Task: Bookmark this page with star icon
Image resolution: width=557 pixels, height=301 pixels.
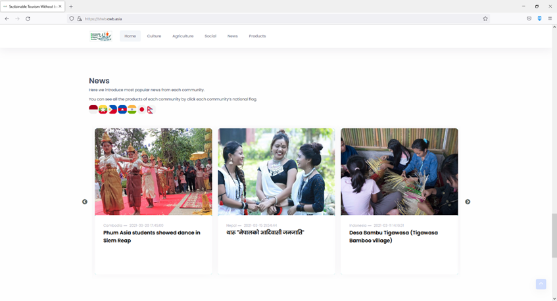Action: click(x=485, y=19)
